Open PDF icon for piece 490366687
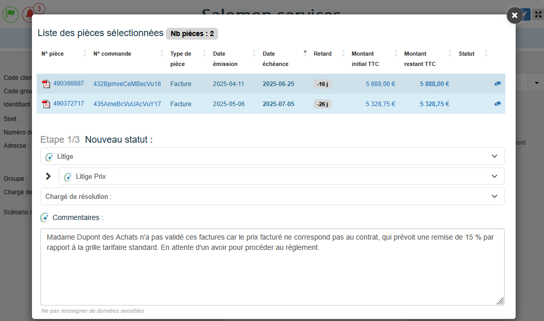Screen dimensions: 544x321 point(46,84)
